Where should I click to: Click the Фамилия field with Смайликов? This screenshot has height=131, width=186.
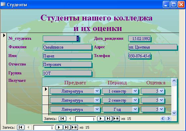[x=67, y=47]
